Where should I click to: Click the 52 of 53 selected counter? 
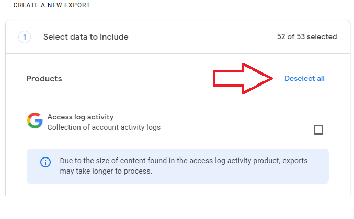pos(307,36)
